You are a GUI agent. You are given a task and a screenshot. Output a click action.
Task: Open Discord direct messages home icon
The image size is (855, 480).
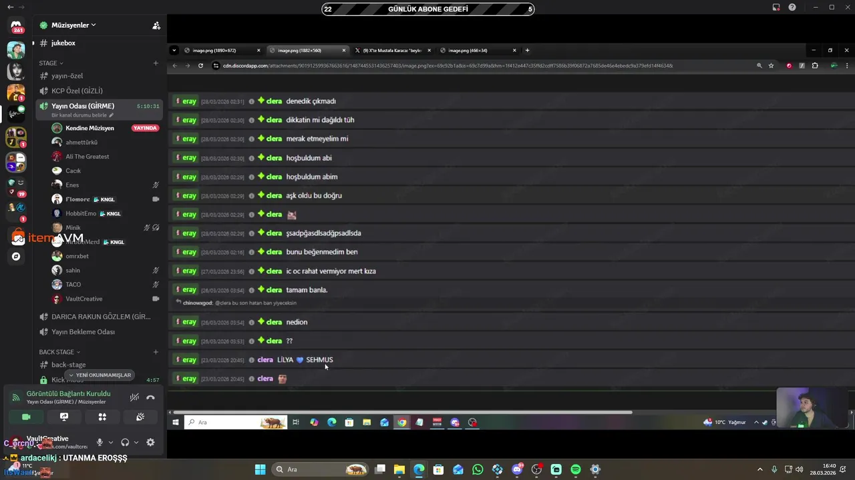click(16, 25)
